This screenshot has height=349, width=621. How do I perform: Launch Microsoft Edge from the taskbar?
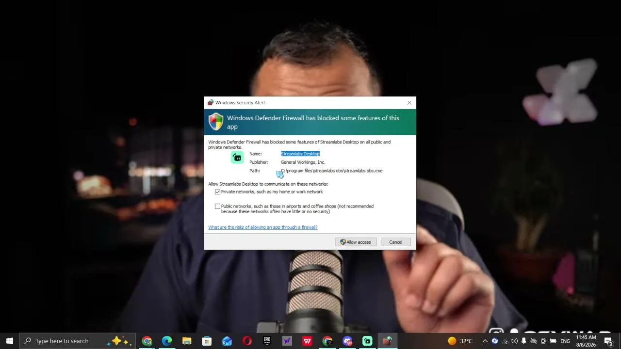coord(167,341)
